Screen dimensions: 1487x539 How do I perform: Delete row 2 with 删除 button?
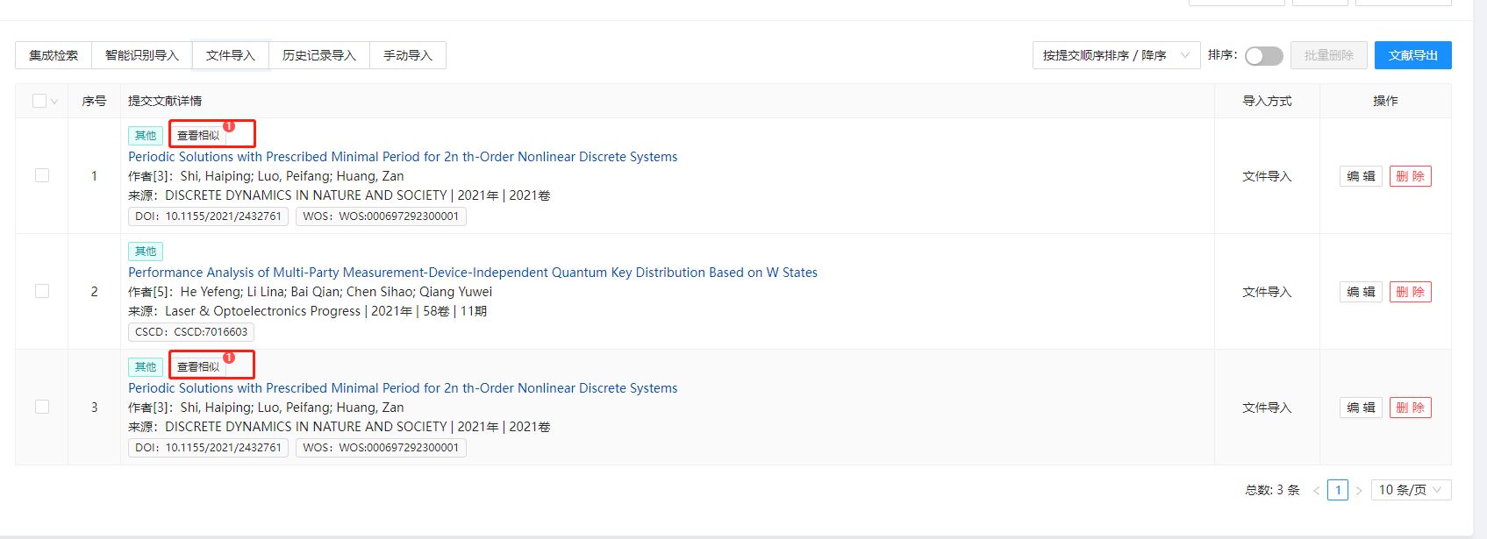click(1410, 292)
